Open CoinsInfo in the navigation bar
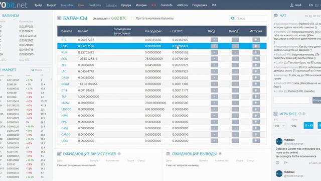Screen dimensions: 321x181 coord(167,5)
